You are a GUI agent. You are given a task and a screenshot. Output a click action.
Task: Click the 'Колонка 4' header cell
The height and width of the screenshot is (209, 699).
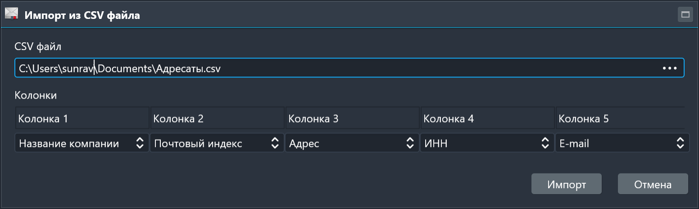[487, 119]
